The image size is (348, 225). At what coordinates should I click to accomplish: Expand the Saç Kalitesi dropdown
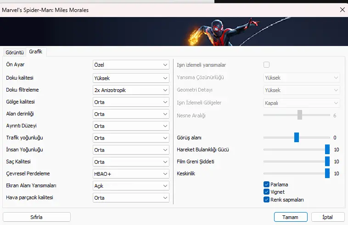131,162
